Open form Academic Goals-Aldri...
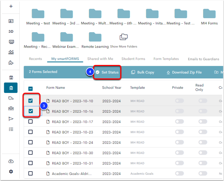224x181 pixels. pyautogui.click(x=72, y=174)
